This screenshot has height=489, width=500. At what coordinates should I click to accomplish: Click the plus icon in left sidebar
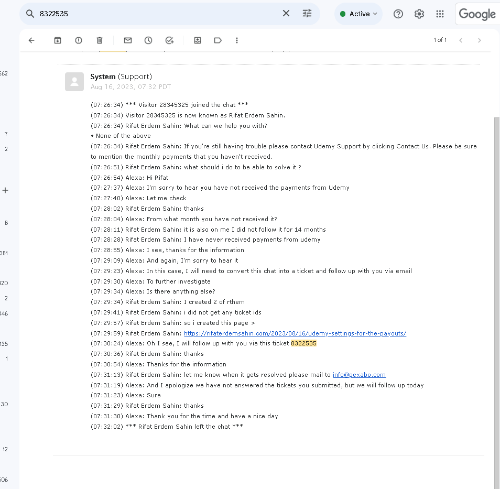point(5,190)
